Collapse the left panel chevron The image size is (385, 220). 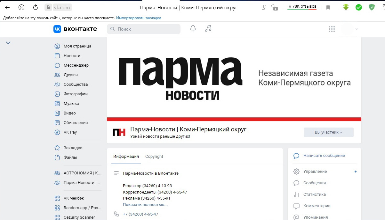[x=8, y=43]
